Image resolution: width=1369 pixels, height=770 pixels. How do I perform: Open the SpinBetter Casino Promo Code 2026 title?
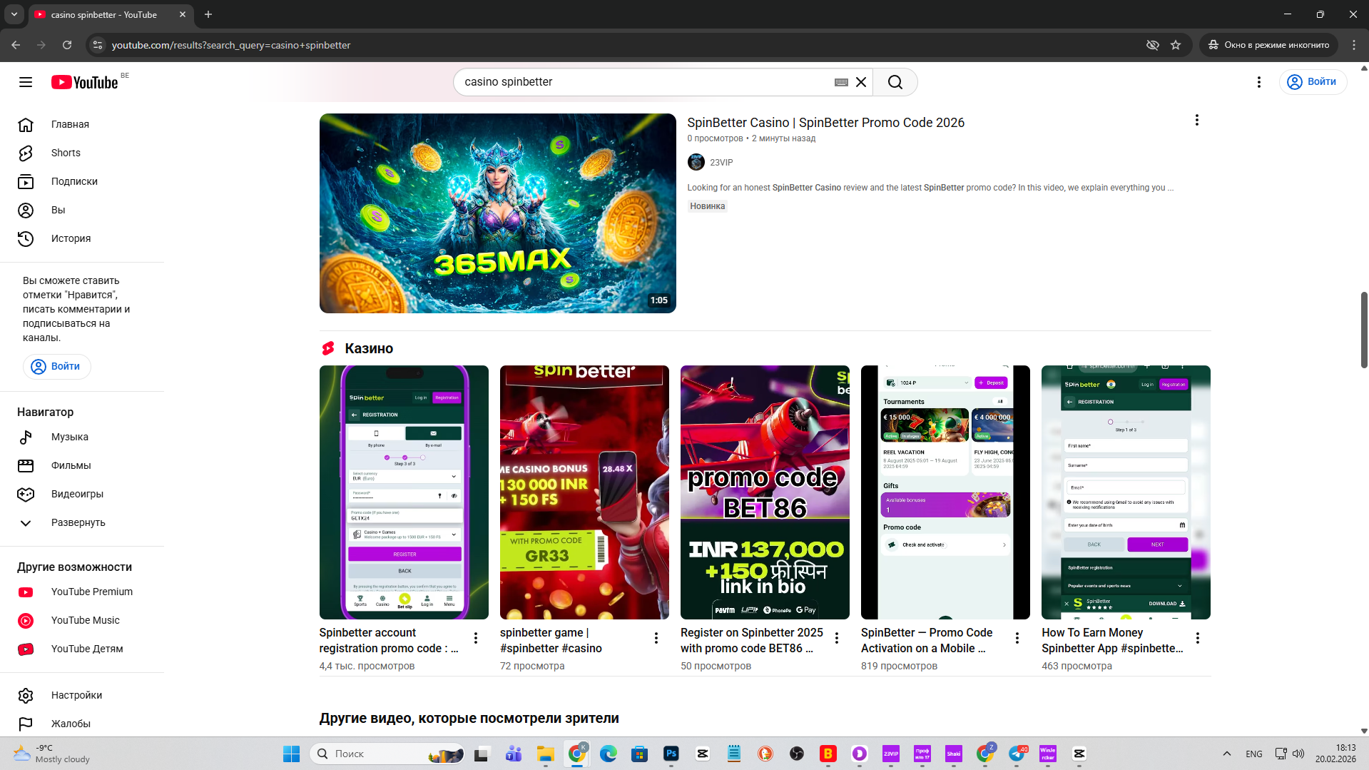click(x=825, y=123)
